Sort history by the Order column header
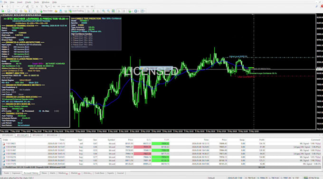The width and height of the screenshot is (323, 179). 6,140
